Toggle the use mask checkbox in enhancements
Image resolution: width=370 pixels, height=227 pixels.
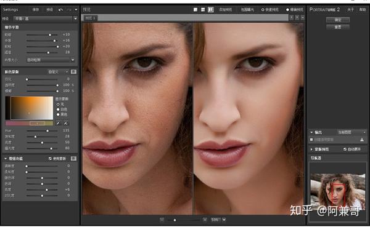click(50, 159)
